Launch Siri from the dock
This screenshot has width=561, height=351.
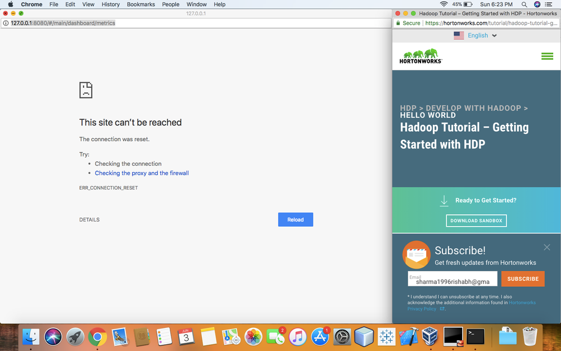point(53,337)
